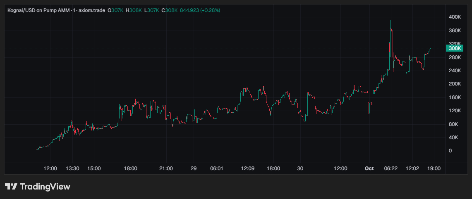Click the 12:09 time axis label
The height and width of the screenshot is (199, 472).
[x=247, y=168]
